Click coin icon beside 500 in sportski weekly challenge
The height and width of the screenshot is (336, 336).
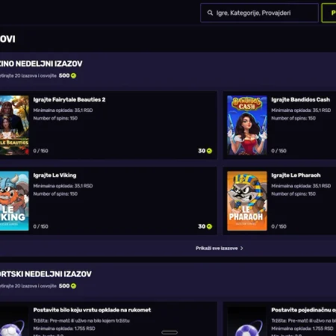[x=73, y=286]
